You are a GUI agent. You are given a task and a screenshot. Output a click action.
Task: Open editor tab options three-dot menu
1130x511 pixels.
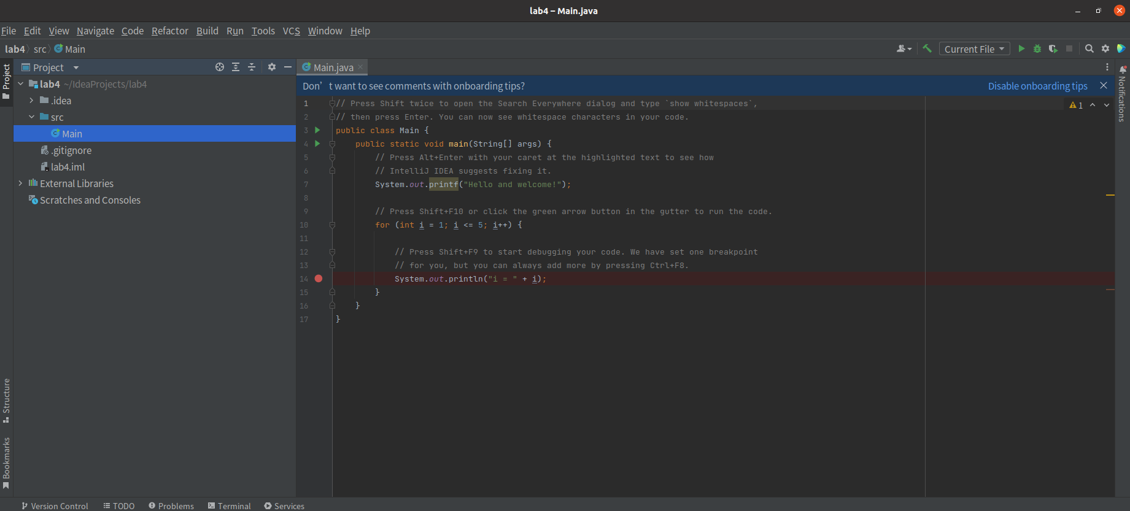[1107, 67]
